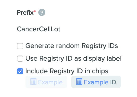The height and width of the screenshot is (97, 137).
Task: Uncheck Include Registry ID in chips
Action: click(20, 71)
